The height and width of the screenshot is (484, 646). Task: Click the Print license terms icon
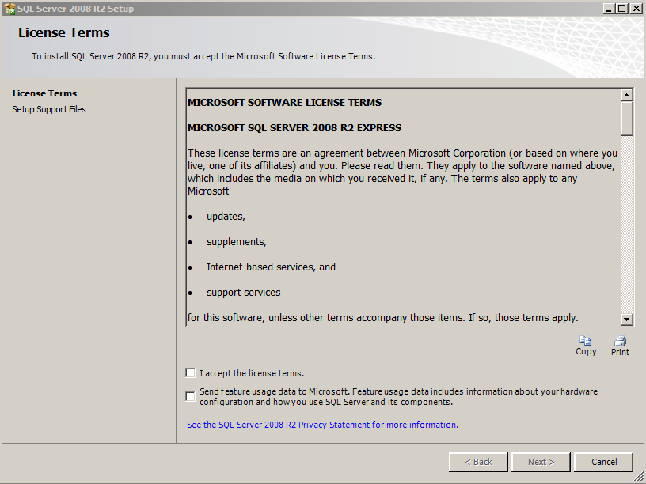click(620, 341)
